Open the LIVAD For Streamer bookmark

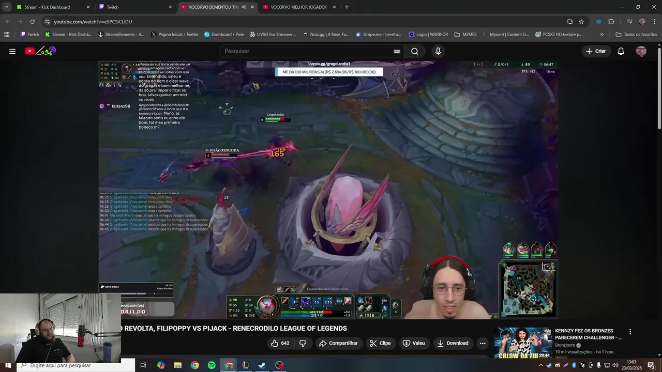pos(273,35)
